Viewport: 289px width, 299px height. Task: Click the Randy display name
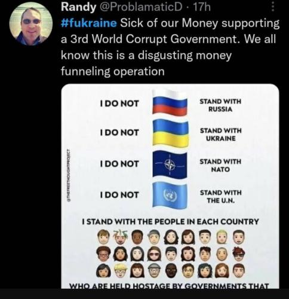click(78, 7)
